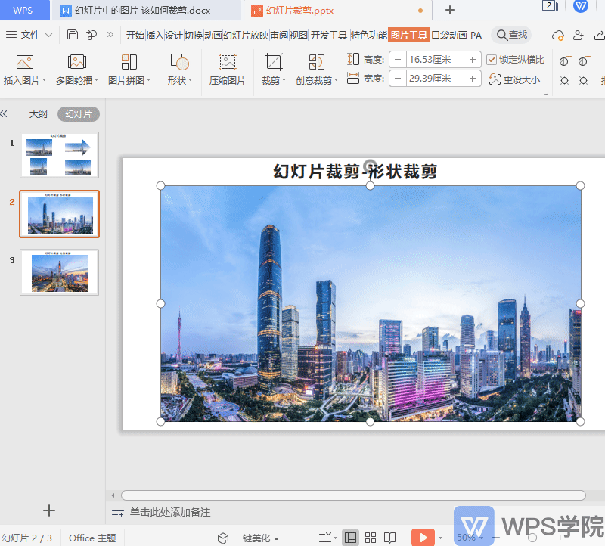This screenshot has width=605, height=546.
Task: Start slideshow with orange play button
Action: 423,537
